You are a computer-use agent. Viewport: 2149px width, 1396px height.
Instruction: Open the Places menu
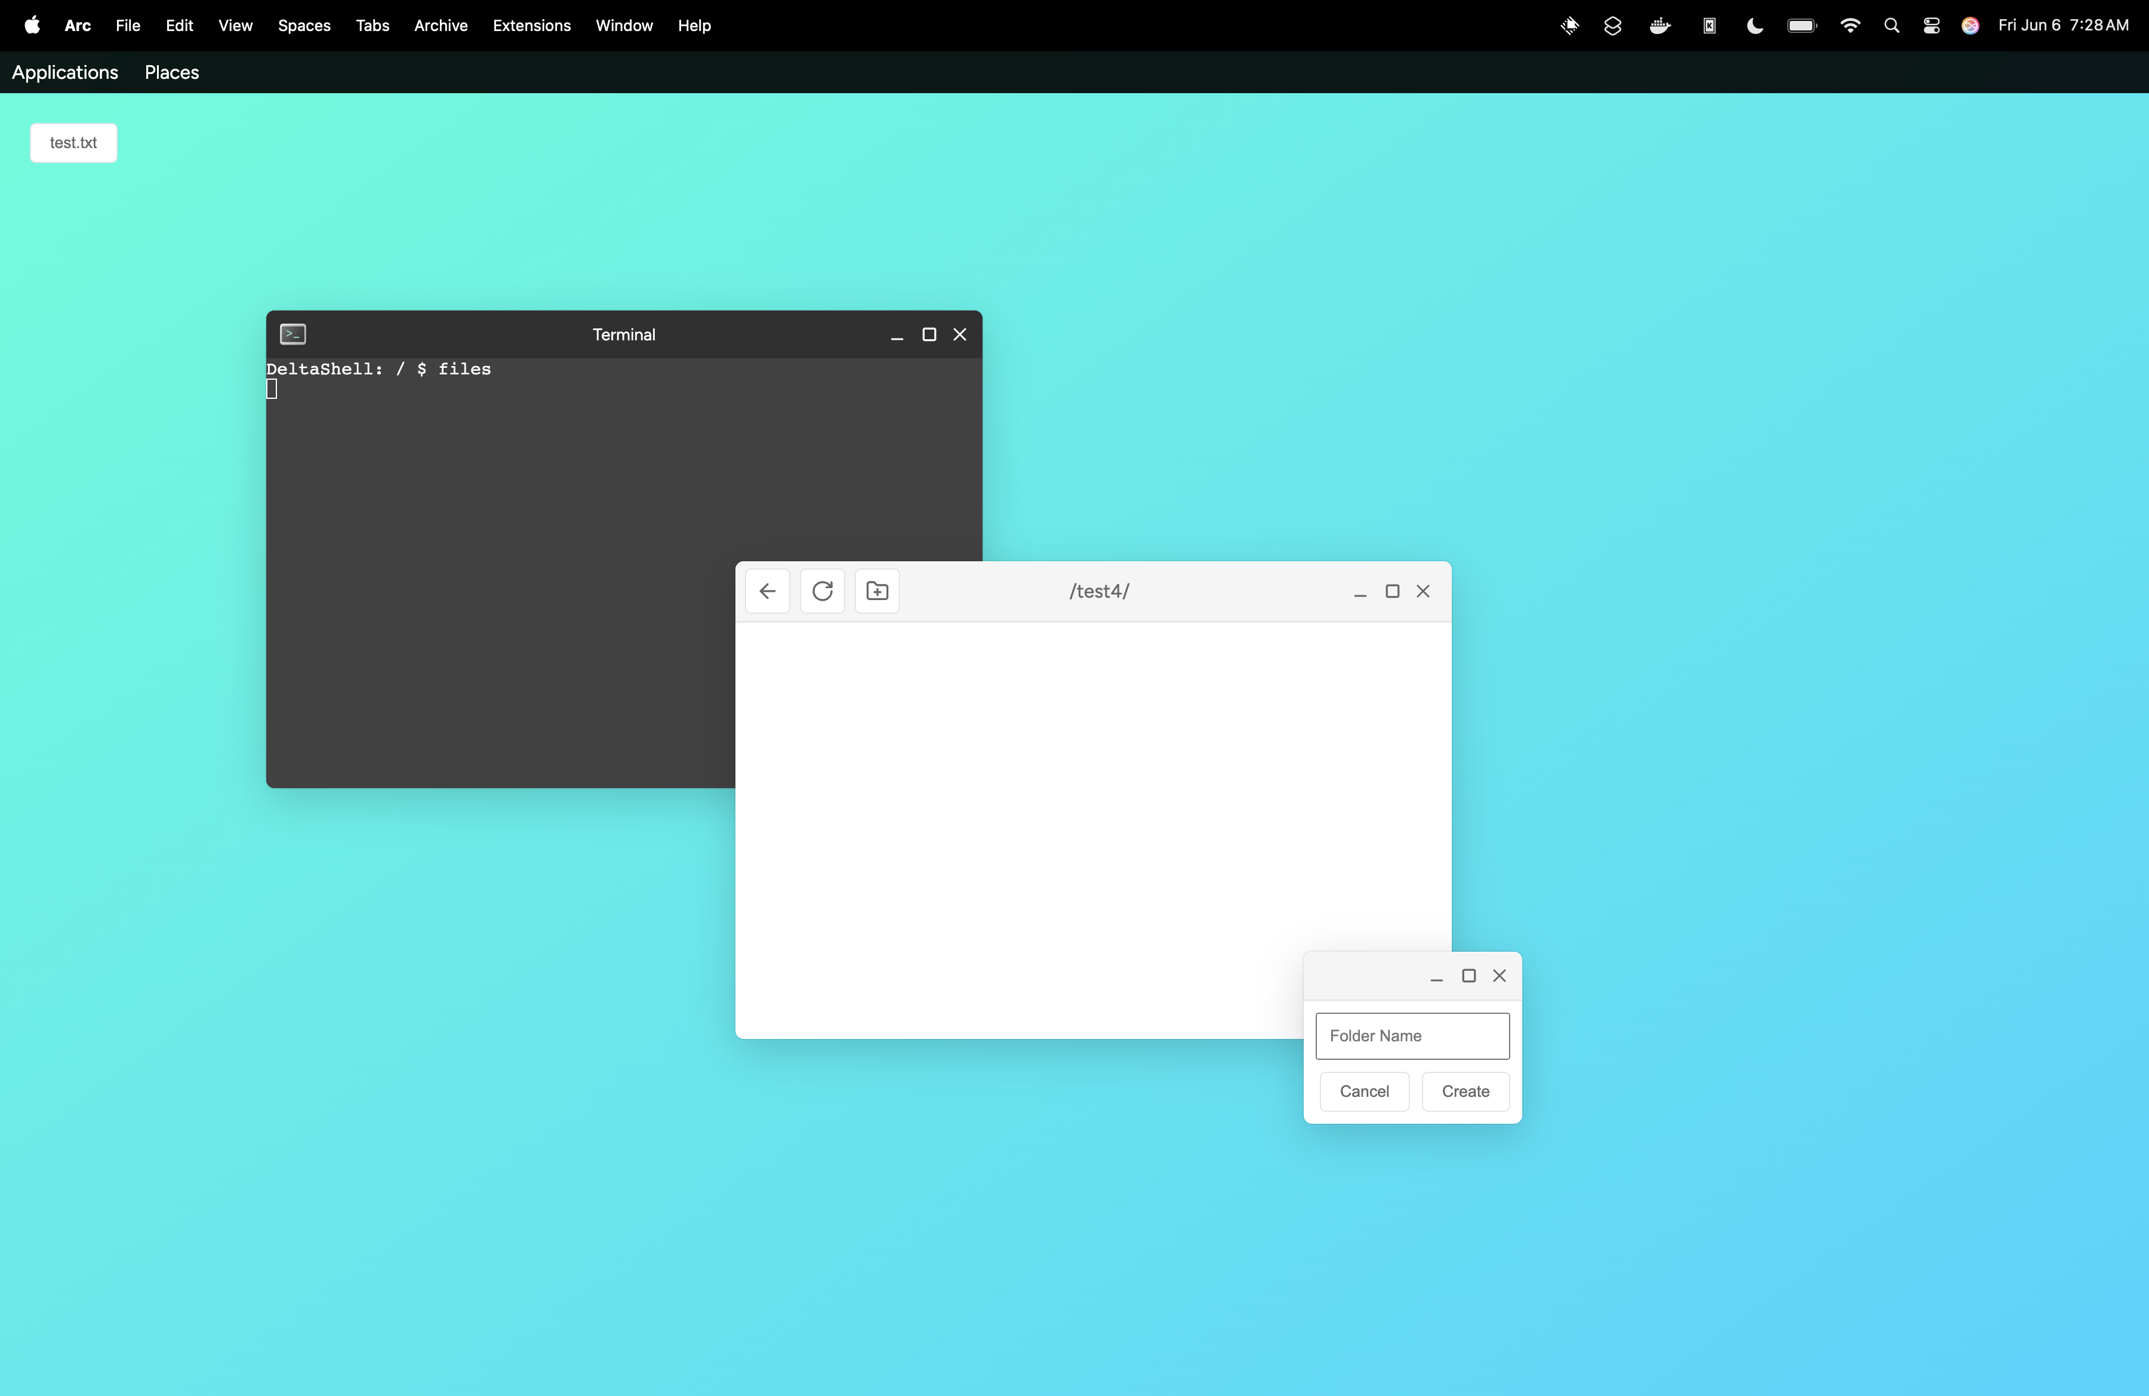[x=171, y=72]
